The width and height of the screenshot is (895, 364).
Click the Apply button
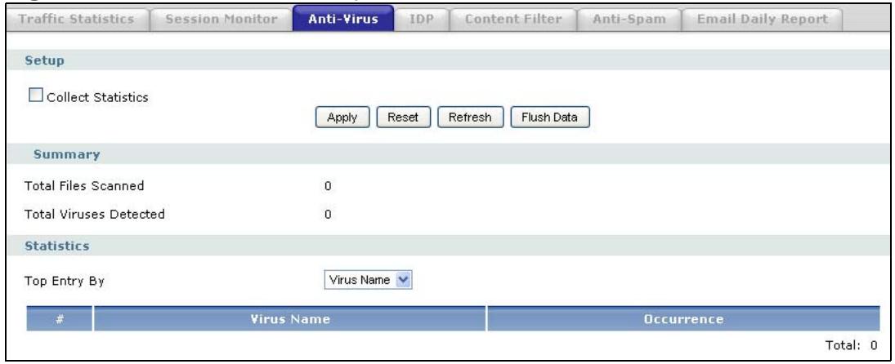342,118
